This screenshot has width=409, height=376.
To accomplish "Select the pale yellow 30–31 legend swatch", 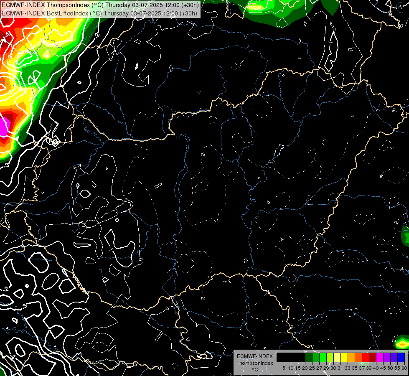I will click(x=337, y=357).
